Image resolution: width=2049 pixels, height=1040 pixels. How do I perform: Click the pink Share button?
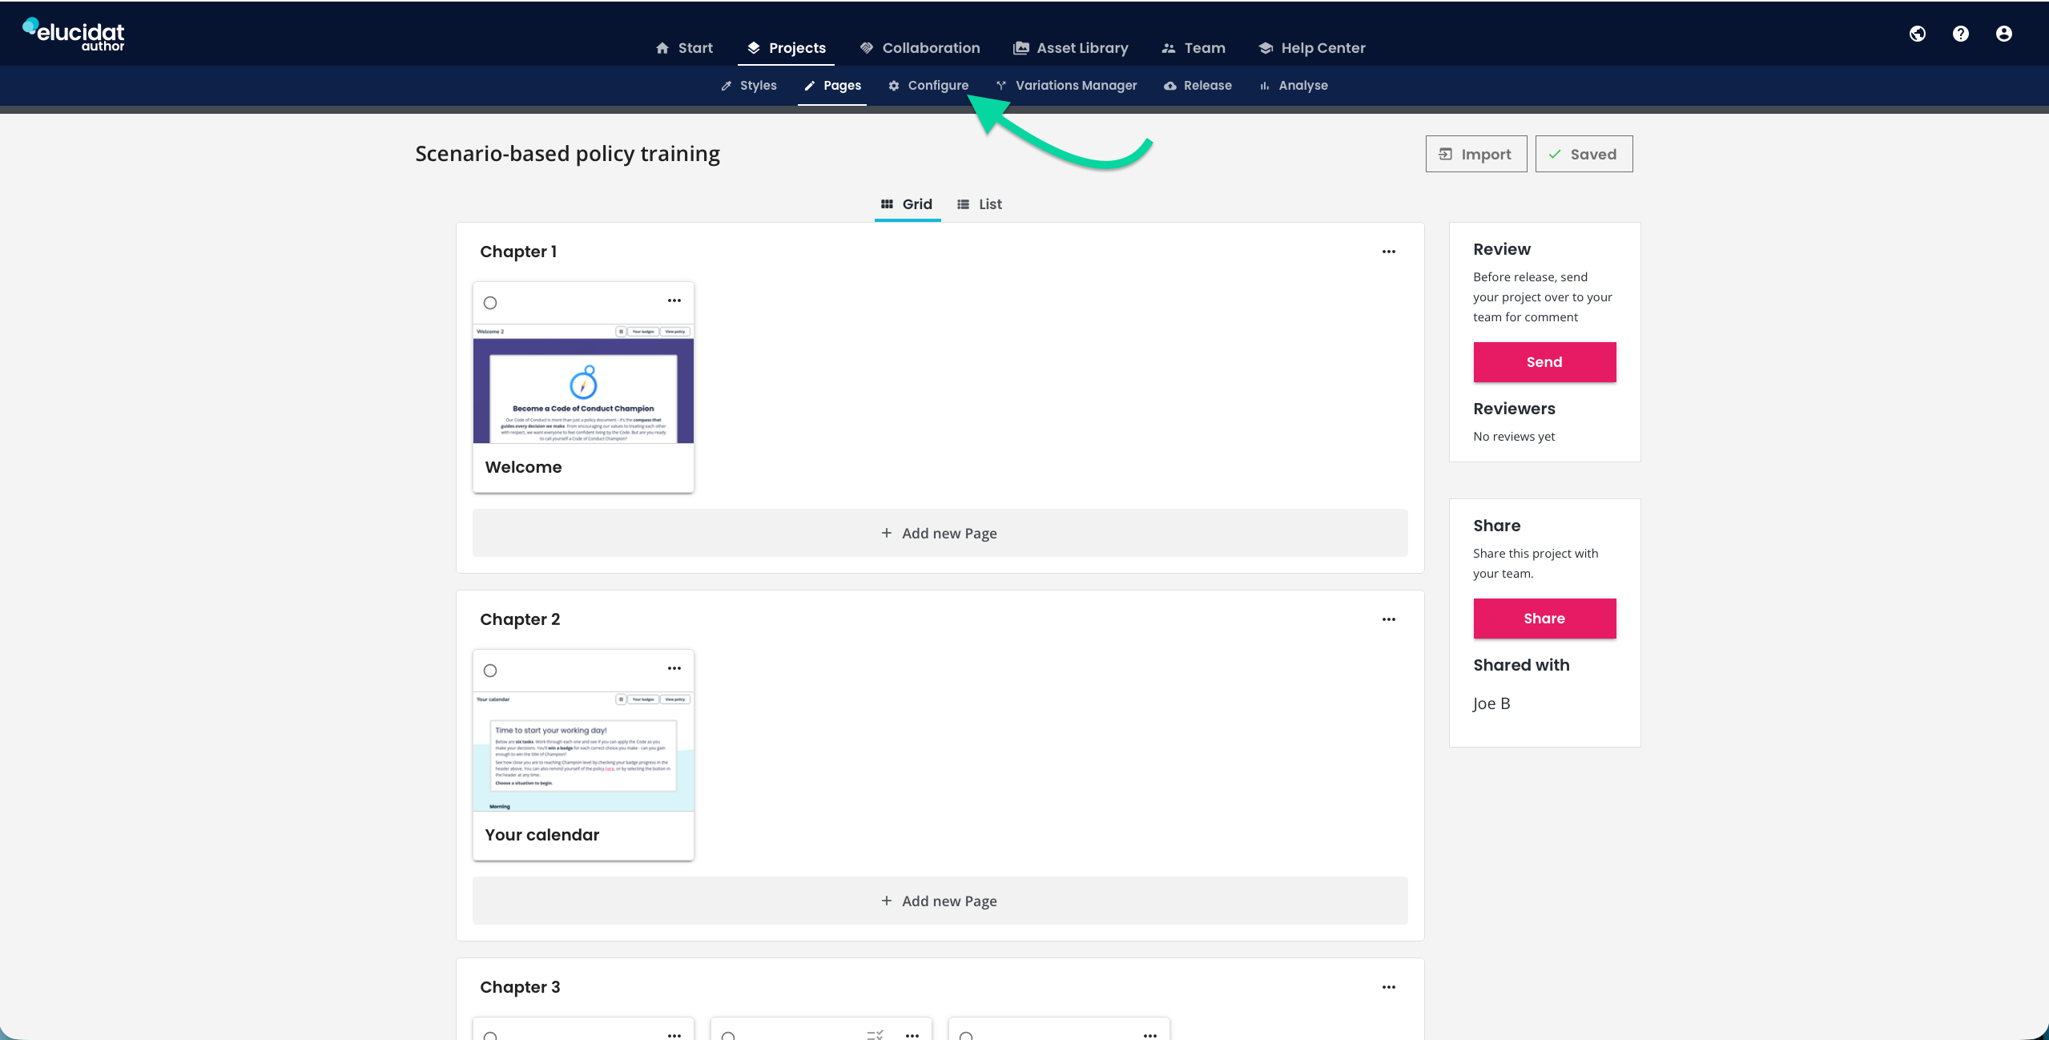(x=1544, y=619)
